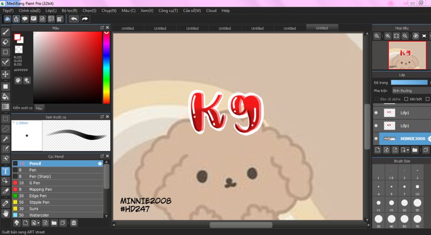Click the canvas horizontal scrollbar

pyautogui.click(x=241, y=225)
